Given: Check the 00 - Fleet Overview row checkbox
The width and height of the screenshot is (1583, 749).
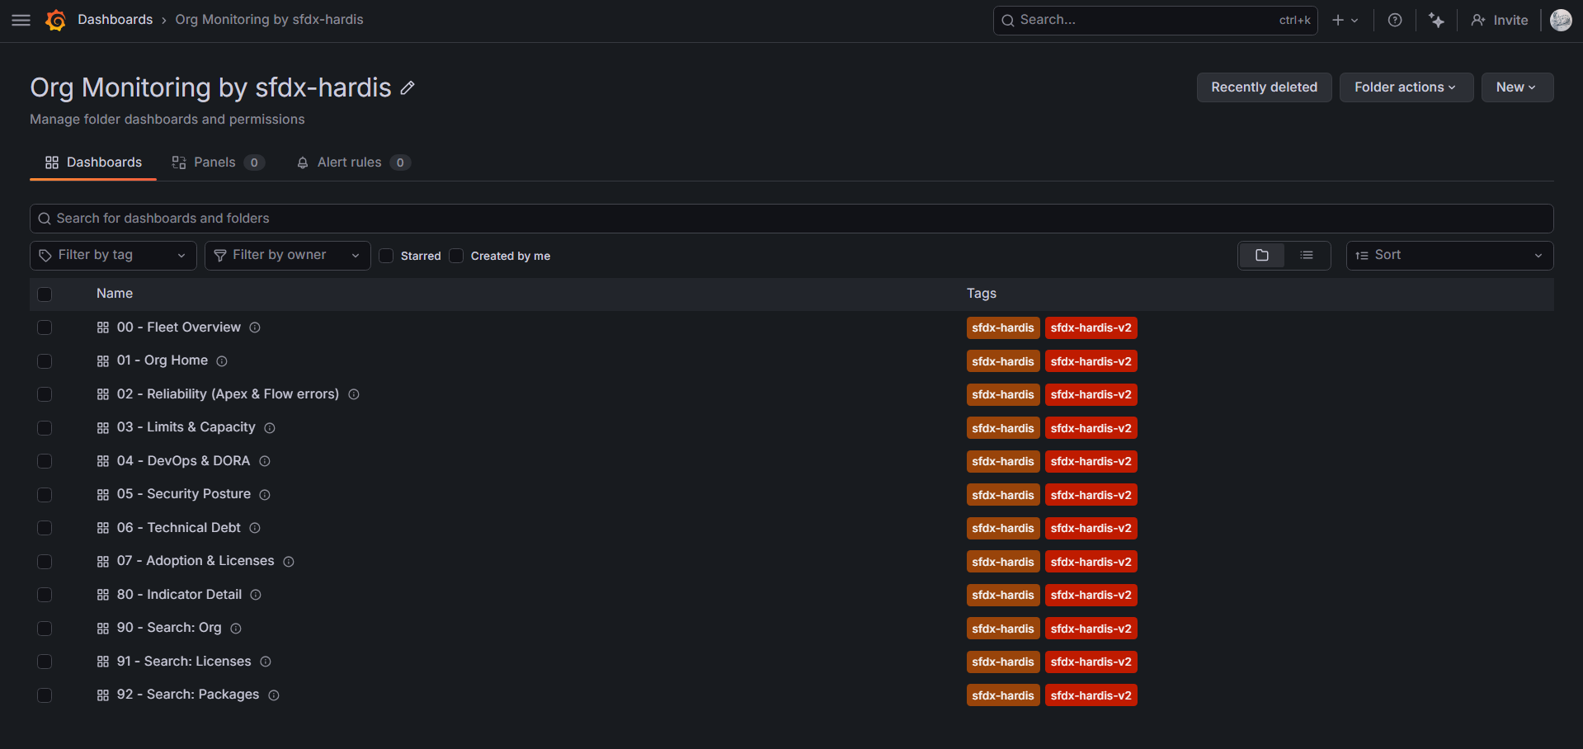Looking at the screenshot, I should [x=45, y=327].
